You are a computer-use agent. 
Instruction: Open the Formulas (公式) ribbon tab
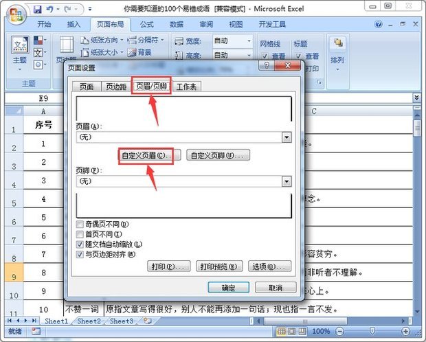(147, 25)
